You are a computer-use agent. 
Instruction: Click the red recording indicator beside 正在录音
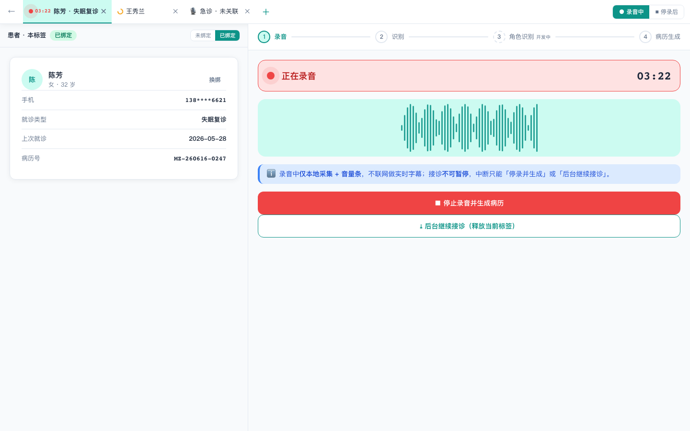tap(271, 76)
